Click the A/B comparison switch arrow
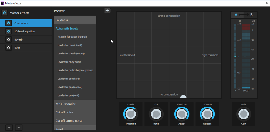This screenshot has width=270, height=132. 244,15
